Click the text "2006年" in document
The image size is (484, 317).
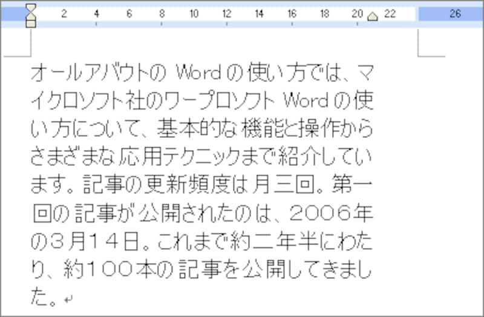[332, 212]
